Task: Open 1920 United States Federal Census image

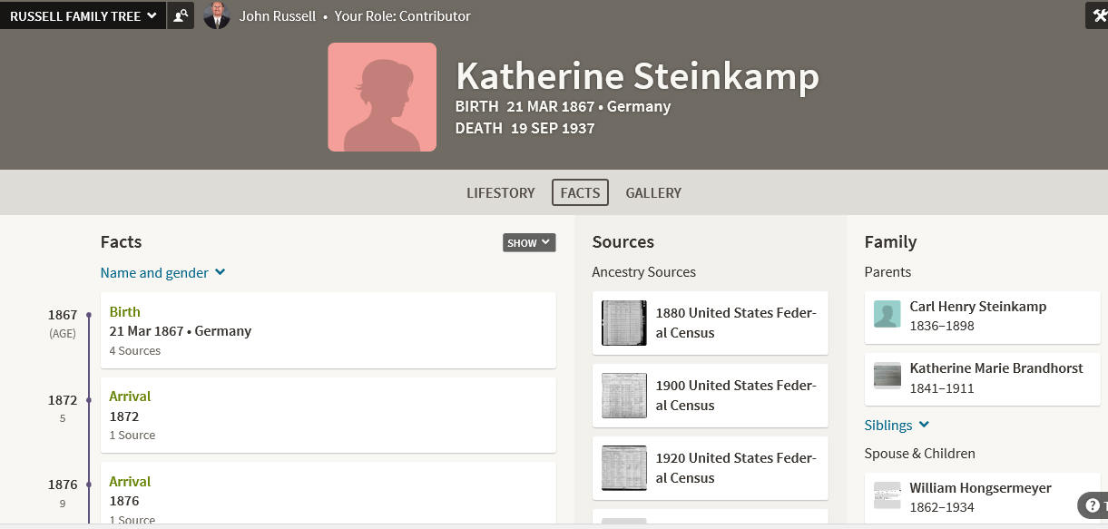Action: click(x=624, y=468)
